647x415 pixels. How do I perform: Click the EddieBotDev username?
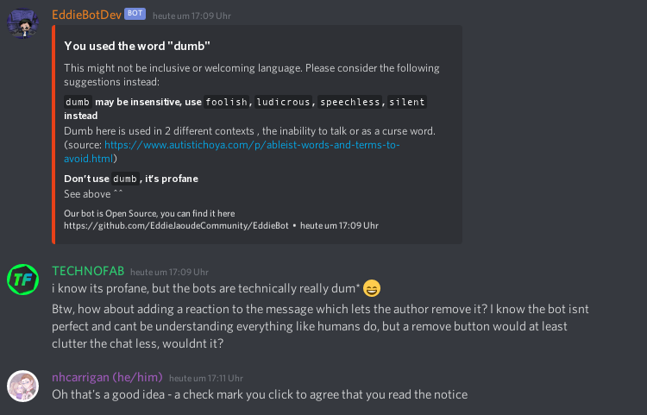[86, 15]
